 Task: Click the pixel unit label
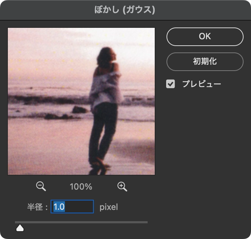tap(108, 207)
